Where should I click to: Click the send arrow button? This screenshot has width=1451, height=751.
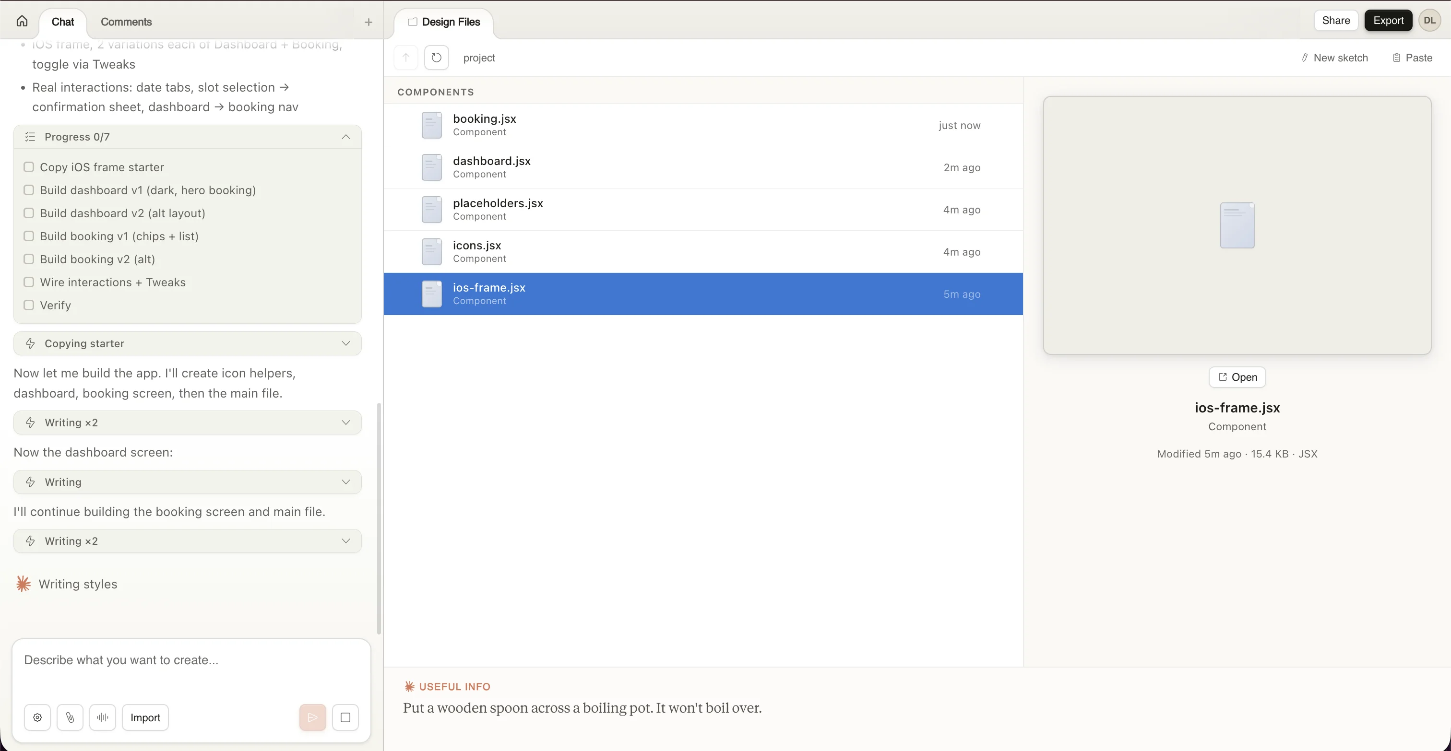(x=313, y=717)
